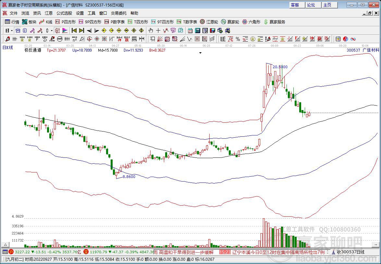This screenshot has width=381, height=264.
Task: Click the small black triangle above chart
Action: click(201, 53)
